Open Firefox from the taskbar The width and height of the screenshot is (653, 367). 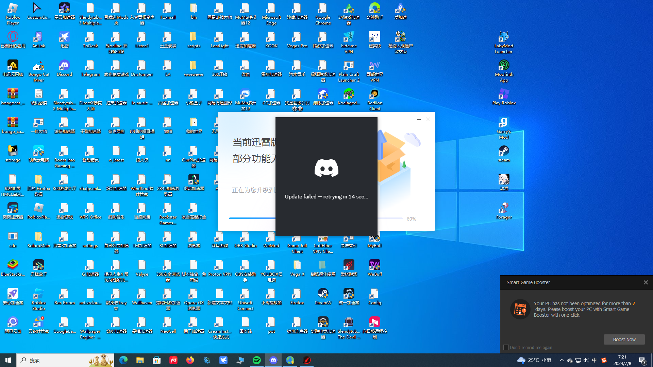pos(190,360)
